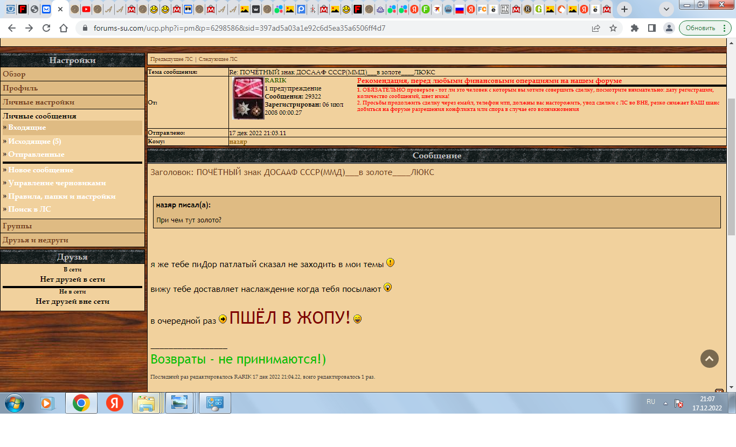Screen dimensions: 736x447
Task: Open Yandex browser from taskbar
Action: 114,403
